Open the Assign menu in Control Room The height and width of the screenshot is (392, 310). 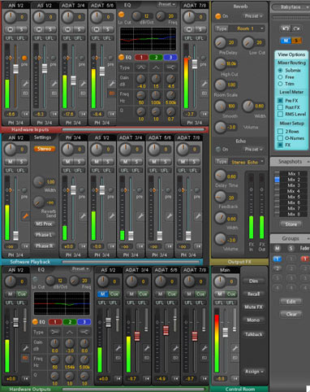pos(254,372)
